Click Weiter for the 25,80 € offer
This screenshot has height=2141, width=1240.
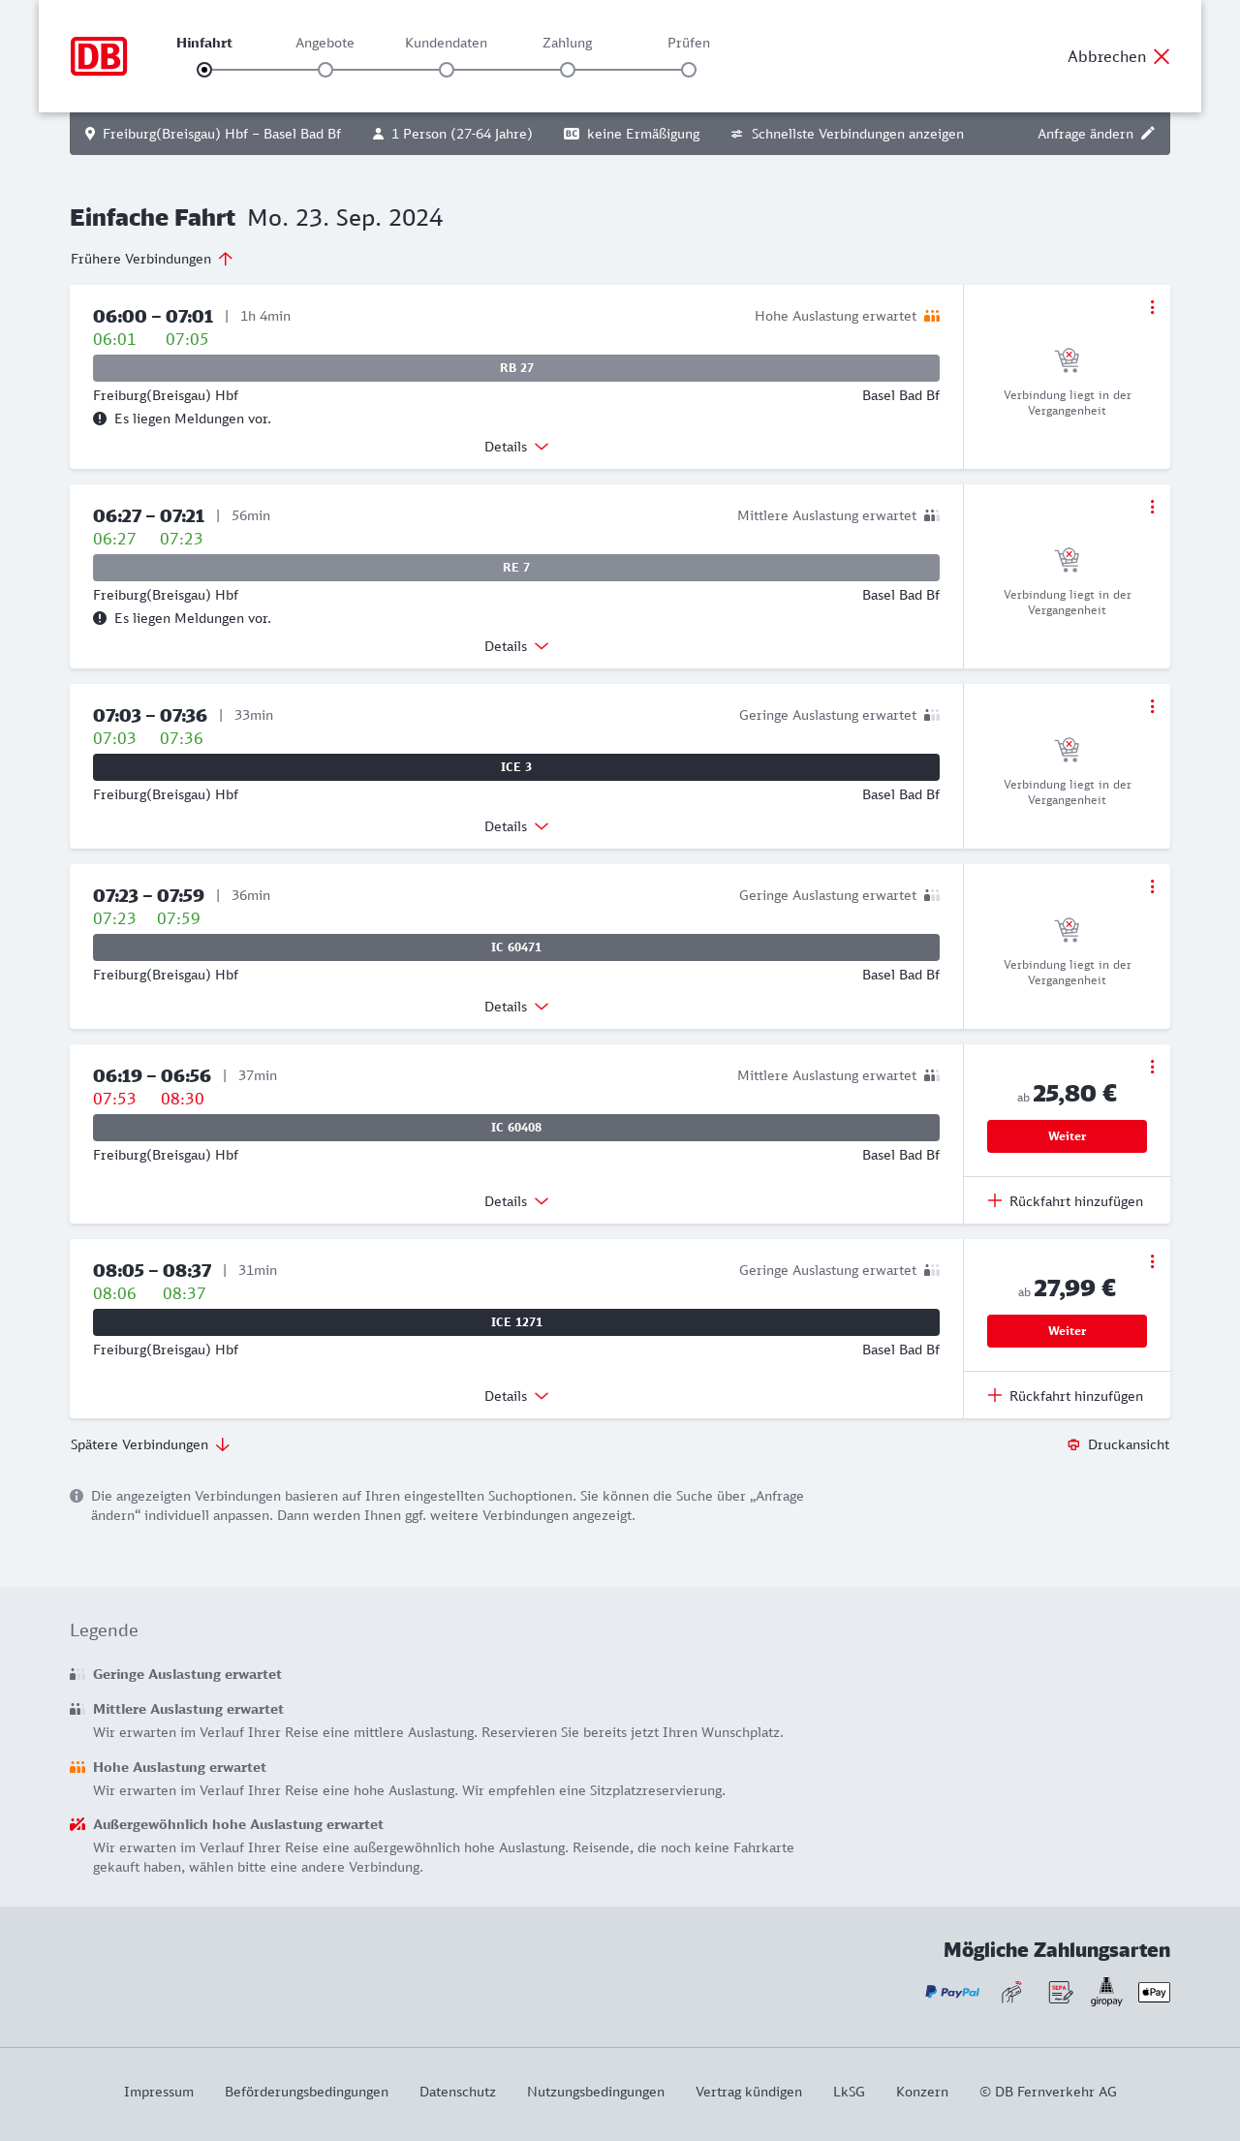pyautogui.click(x=1067, y=1136)
